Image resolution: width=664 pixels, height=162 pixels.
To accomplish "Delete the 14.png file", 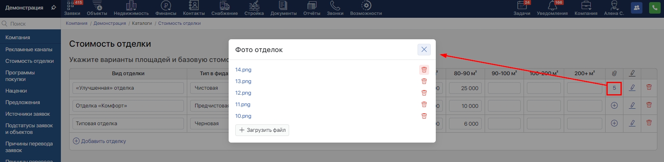I will [424, 70].
